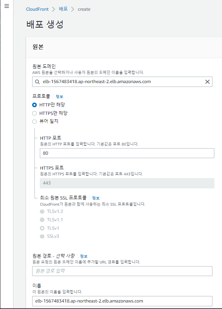Focus the 원본 경로 입력 field
This screenshot has width=222, height=309.
point(122,271)
